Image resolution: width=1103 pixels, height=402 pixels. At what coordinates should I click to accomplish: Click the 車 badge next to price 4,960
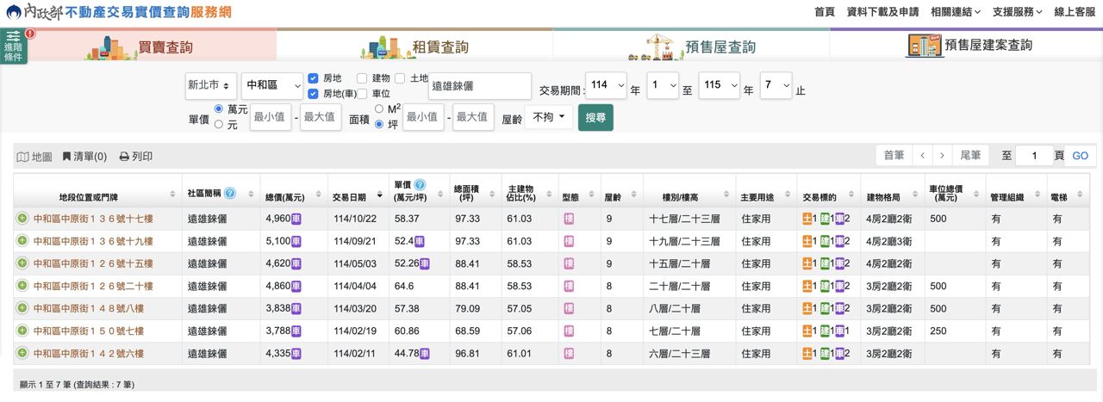(296, 219)
